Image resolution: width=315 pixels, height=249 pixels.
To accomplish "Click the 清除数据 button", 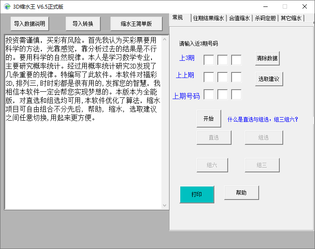I will [267, 58].
